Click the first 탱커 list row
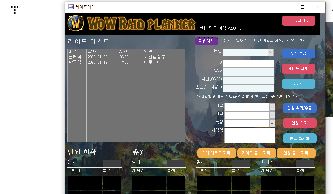This screenshot has width=333, height=194. tap(94, 179)
